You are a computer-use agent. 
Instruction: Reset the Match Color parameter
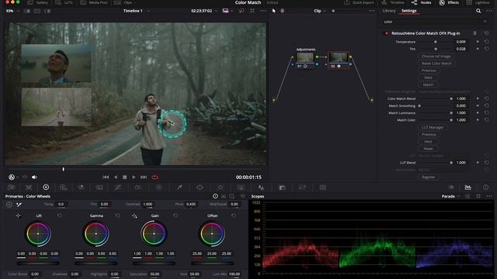(x=486, y=120)
